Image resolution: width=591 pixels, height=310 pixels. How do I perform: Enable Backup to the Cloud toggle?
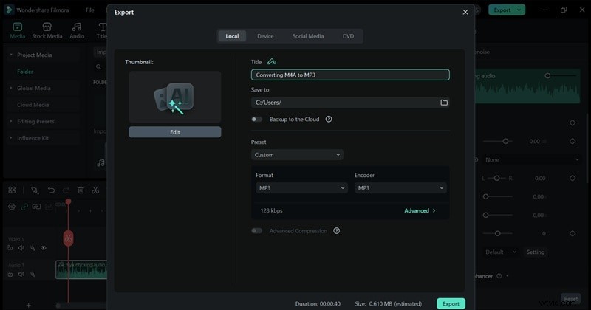click(x=256, y=119)
